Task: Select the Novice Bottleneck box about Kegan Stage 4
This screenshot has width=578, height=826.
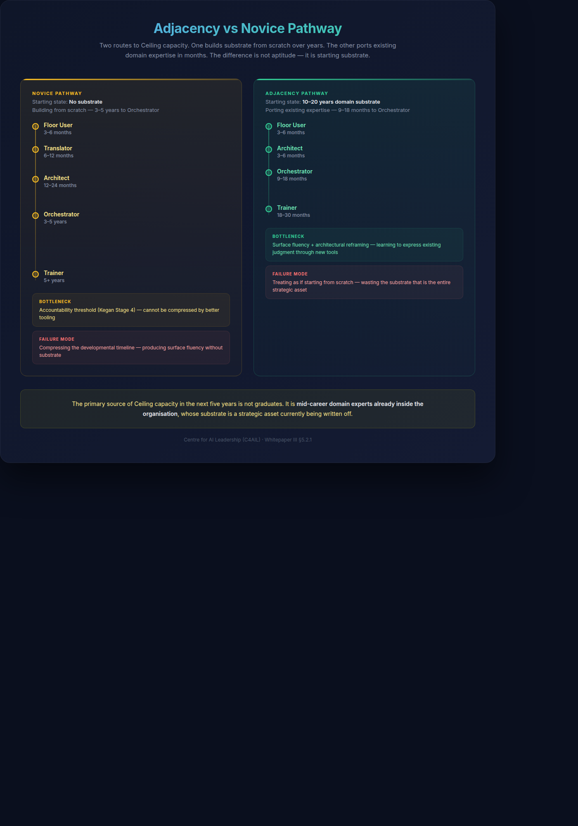Action: (x=131, y=310)
